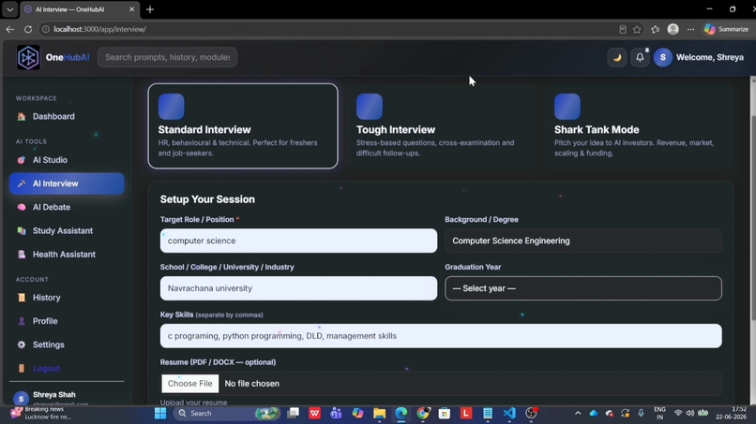The width and height of the screenshot is (756, 424).
Task: Open Task View from taskbar
Action: click(x=293, y=414)
